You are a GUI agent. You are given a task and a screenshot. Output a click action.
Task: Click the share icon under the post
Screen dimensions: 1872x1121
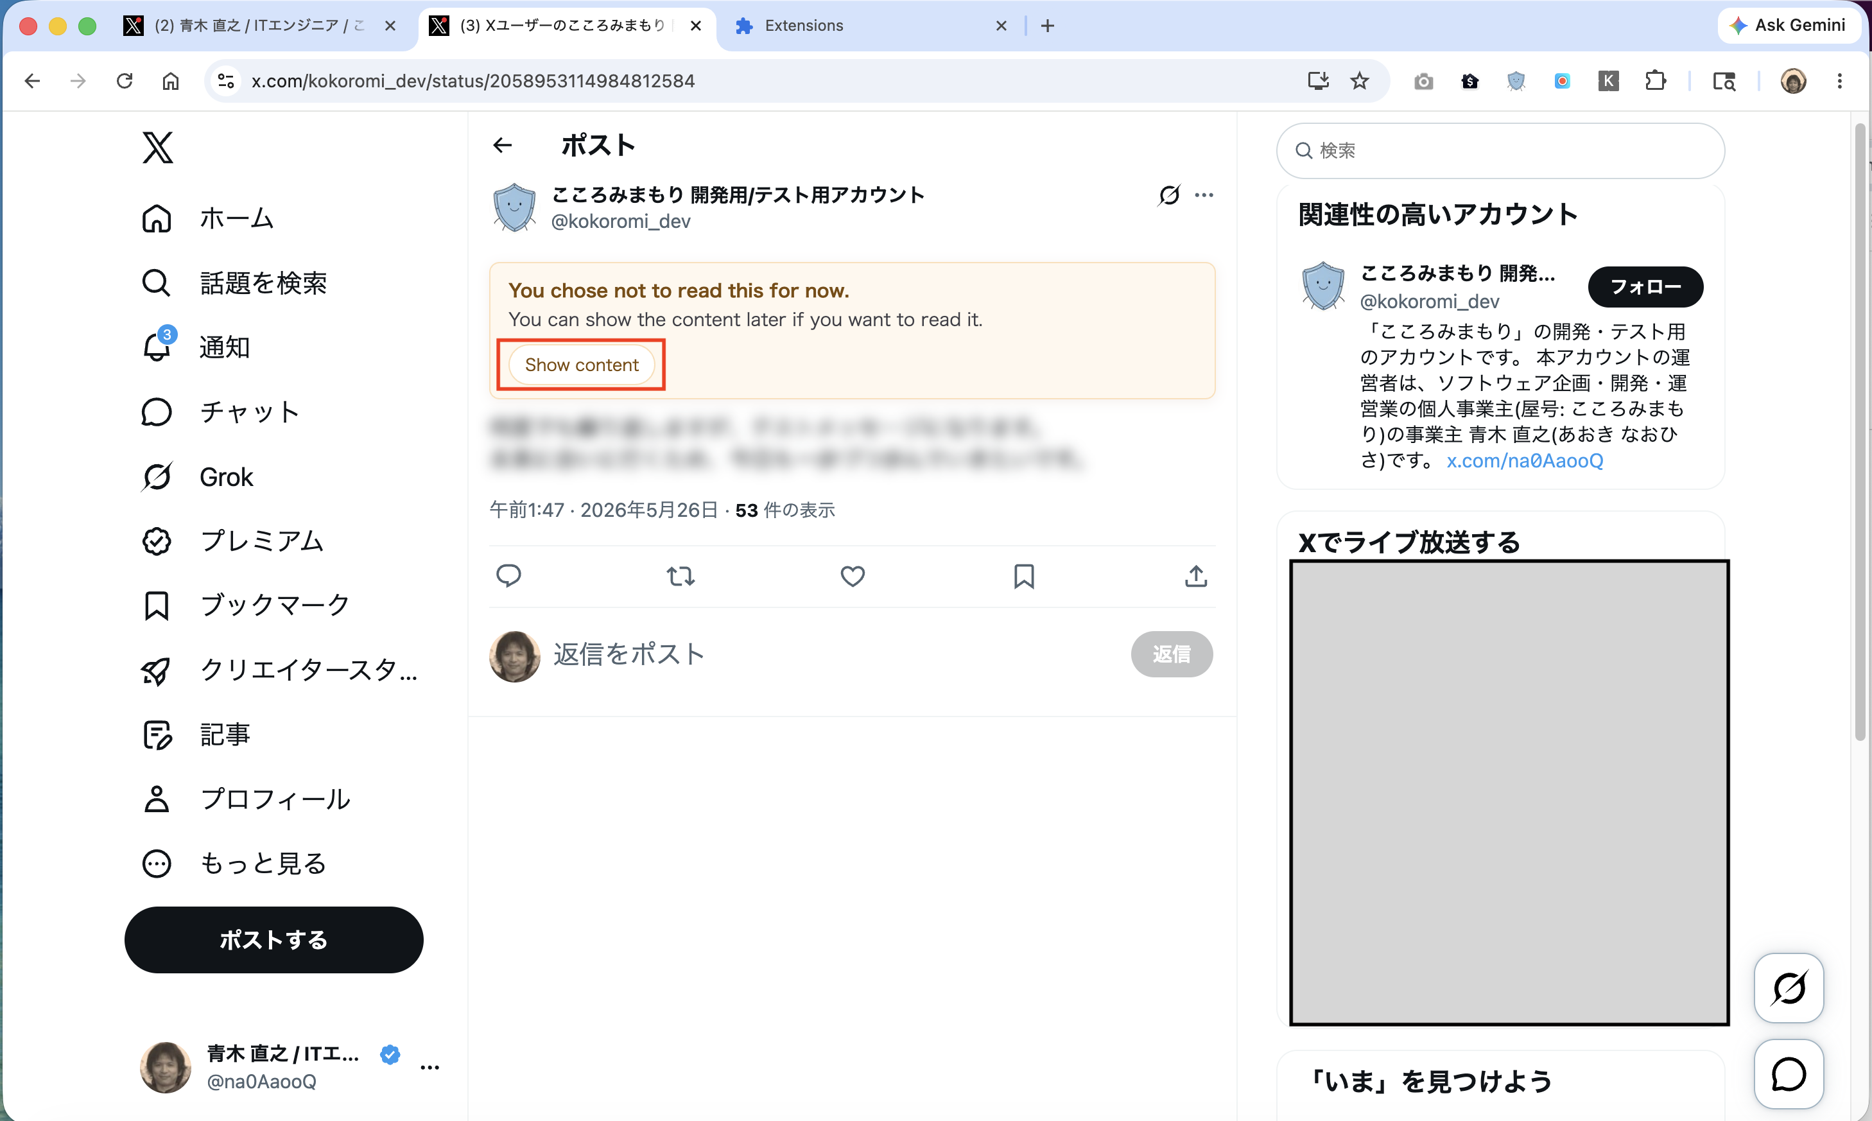1195,577
